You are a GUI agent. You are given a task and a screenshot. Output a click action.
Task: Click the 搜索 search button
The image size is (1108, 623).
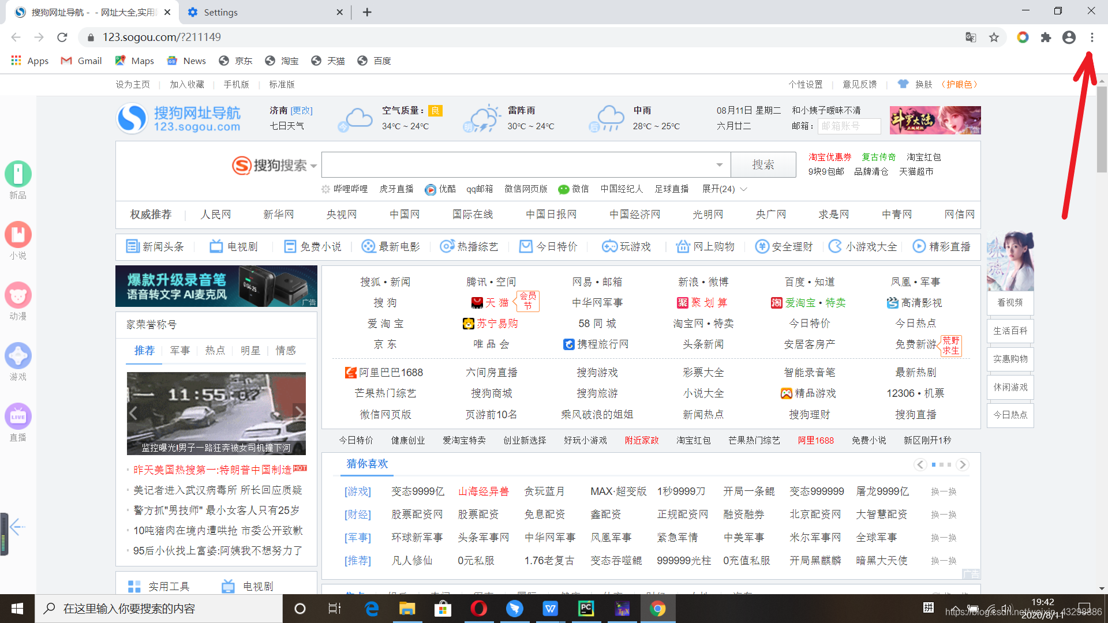[763, 164]
